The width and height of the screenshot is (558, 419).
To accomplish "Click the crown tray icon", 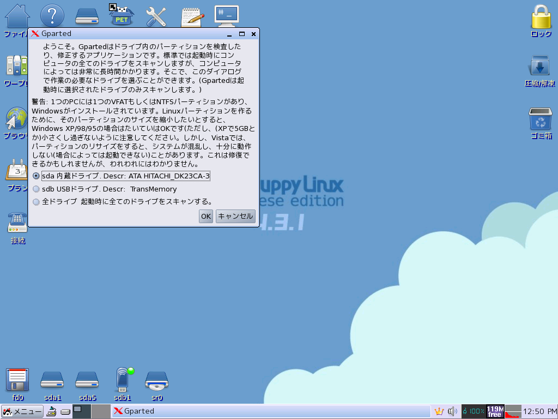I will pos(439,411).
